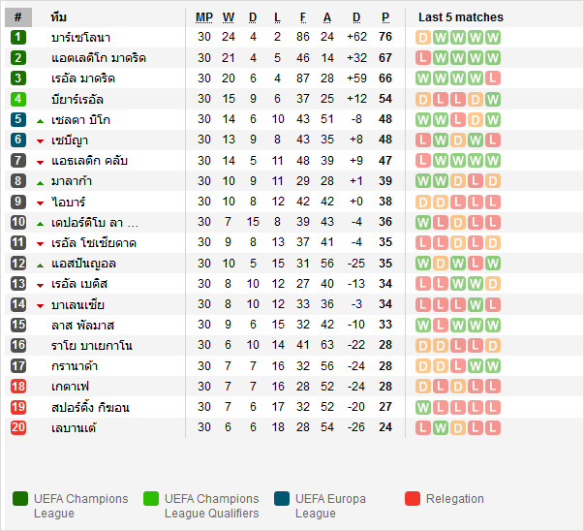584x531 pixels.
Task: Sort standings by the W wins column
Action: [229, 17]
